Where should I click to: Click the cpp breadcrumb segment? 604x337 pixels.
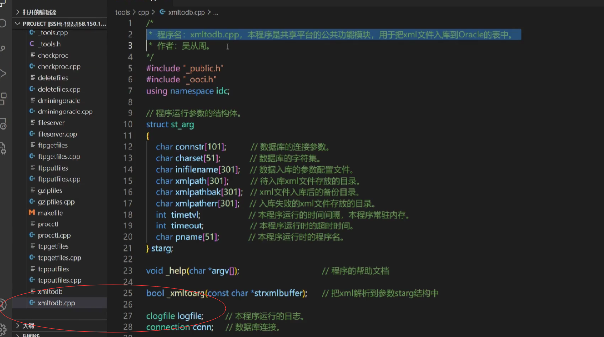coord(143,12)
